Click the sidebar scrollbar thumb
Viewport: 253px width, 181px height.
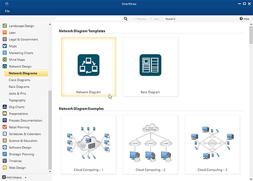[50, 130]
